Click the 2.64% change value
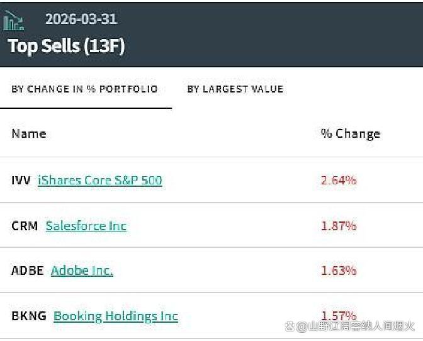Image resolution: width=423 pixels, height=341 pixels. coord(339,180)
